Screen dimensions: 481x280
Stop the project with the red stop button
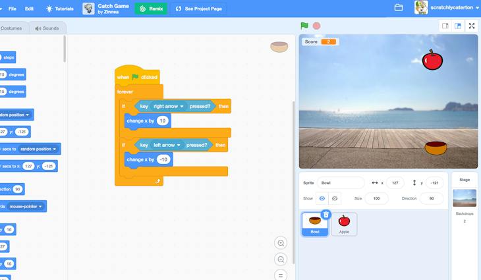pos(316,26)
